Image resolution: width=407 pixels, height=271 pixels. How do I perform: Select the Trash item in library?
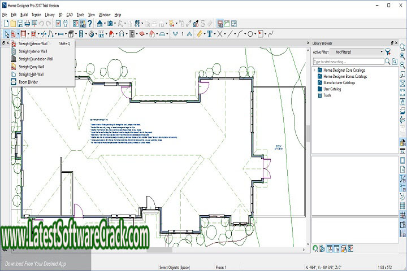click(x=327, y=95)
